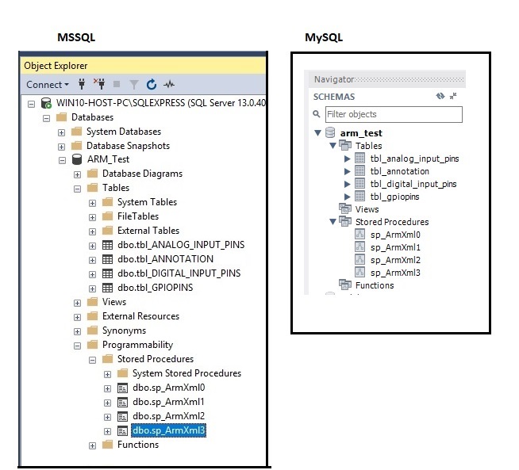Click the arm_test database cylinder icon

click(331, 133)
